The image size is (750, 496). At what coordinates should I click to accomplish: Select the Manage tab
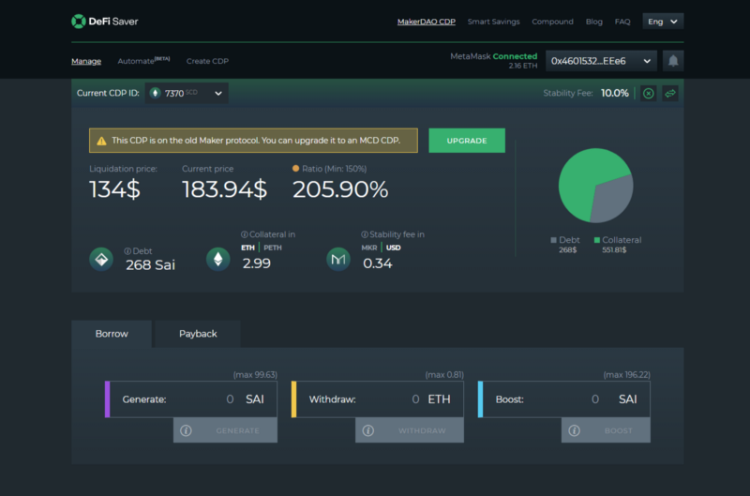[x=86, y=61]
